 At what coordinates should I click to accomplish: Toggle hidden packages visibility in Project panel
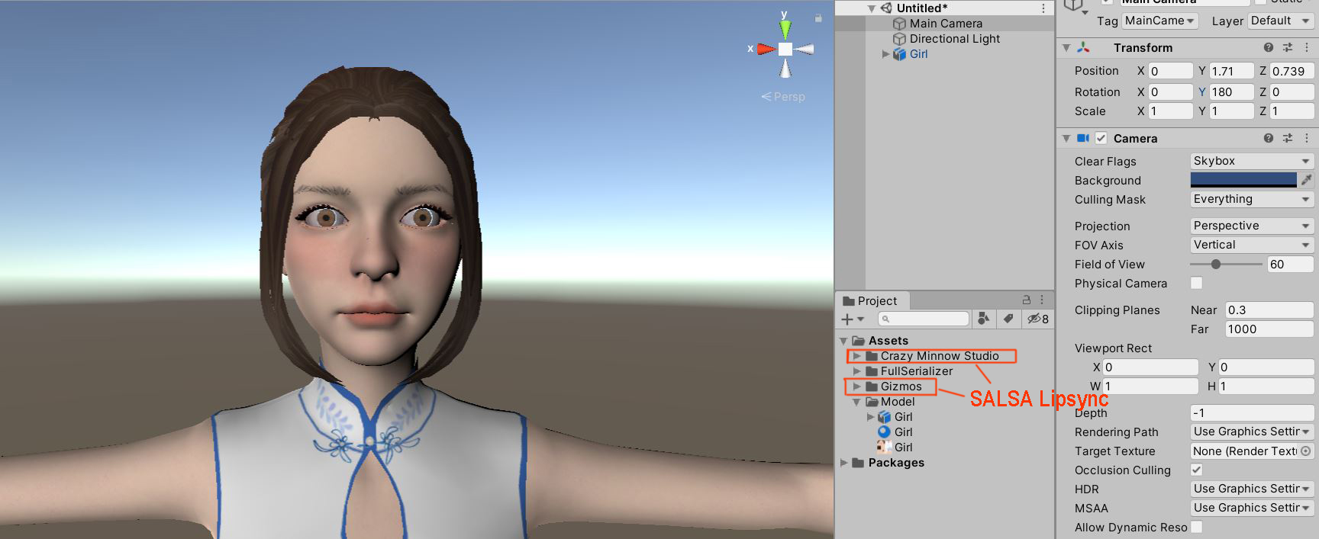click(x=1037, y=319)
